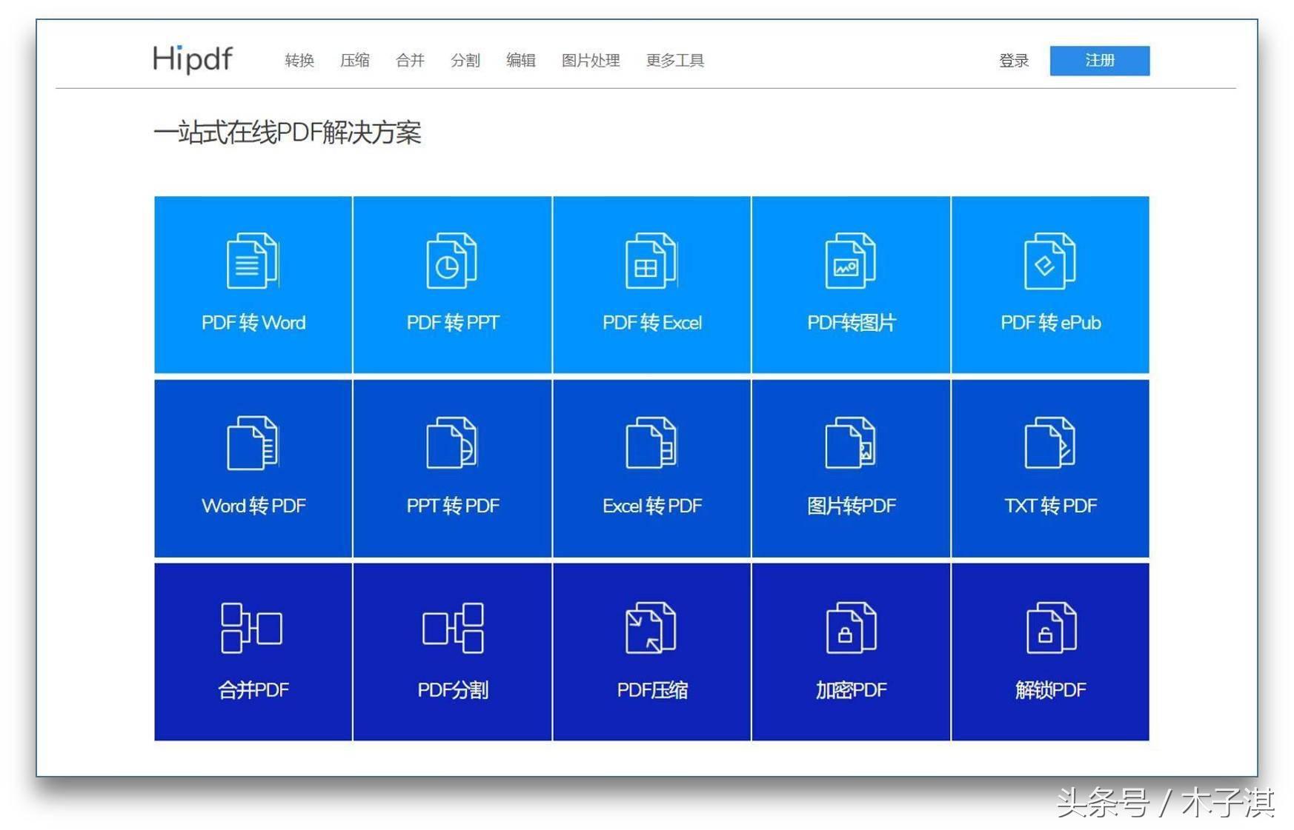
Task: Open the Excel 转 PDF converter
Action: click(x=651, y=467)
